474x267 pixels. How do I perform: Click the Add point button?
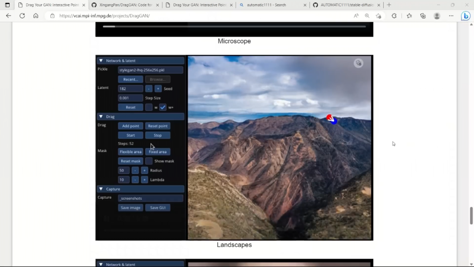pos(131,126)
